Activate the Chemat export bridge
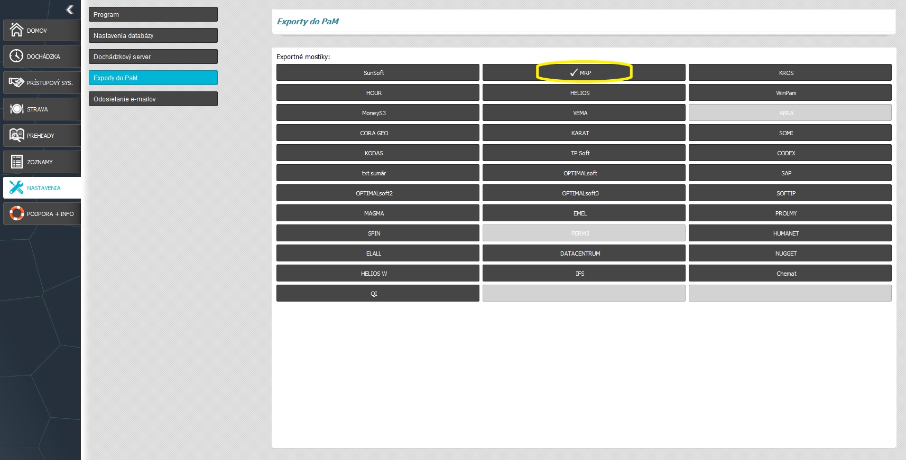The width and height of the screenshot is (906, 460). tap(790, 273)
